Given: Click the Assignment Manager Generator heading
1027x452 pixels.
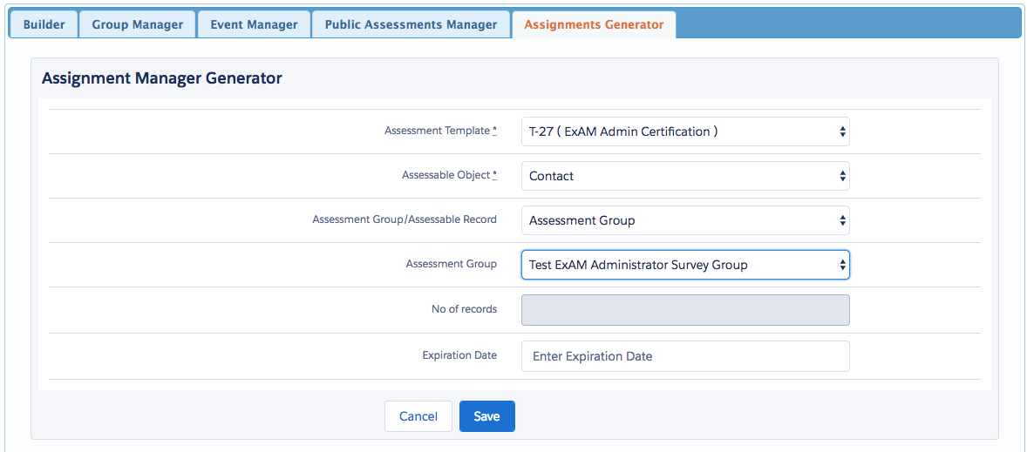Looking at the screenshot, I should coord(162,78).
